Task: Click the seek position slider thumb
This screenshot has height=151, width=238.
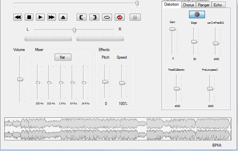Action: click(x=137, y=3)
